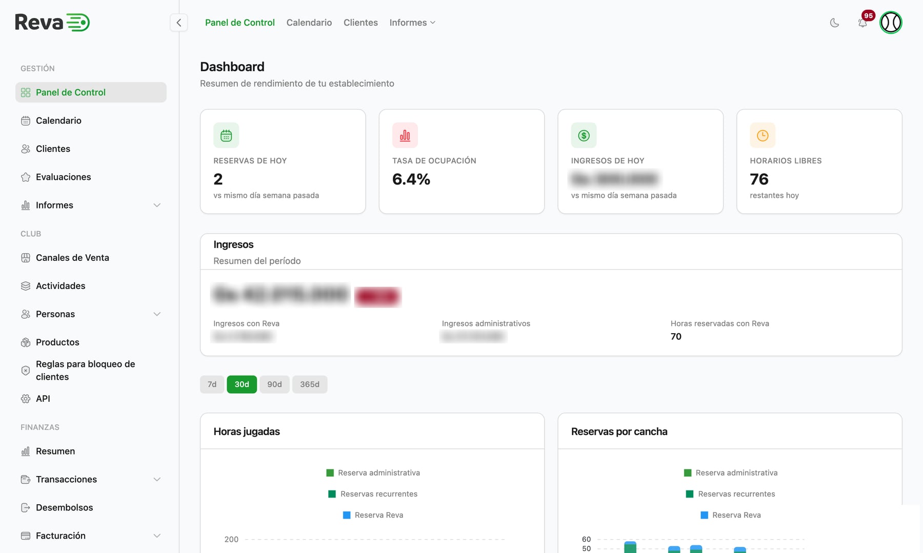Click the Reva logo

[x=52, y=22]
